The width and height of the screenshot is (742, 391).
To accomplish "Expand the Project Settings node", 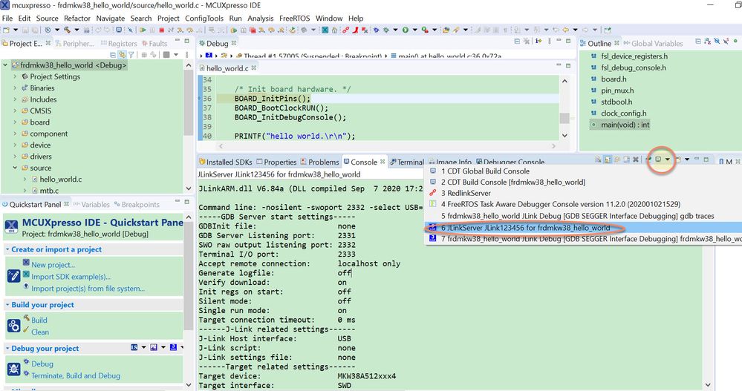I will (x=15, y=76).
